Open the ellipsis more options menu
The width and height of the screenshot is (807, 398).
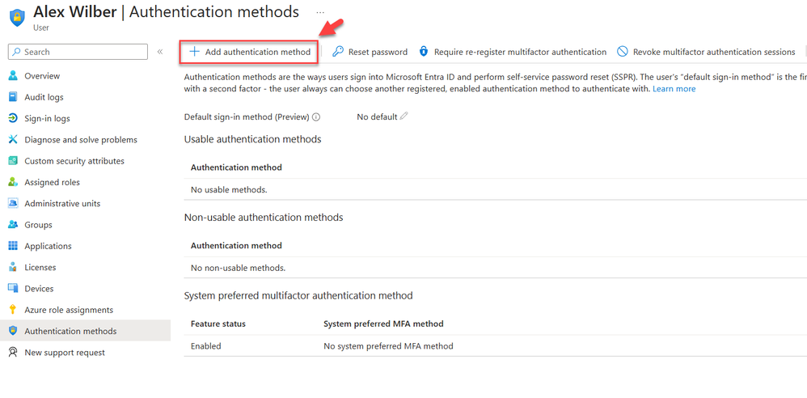(x=320, y=13)
